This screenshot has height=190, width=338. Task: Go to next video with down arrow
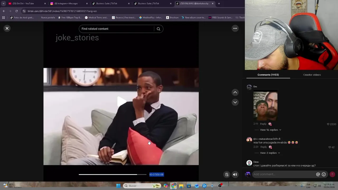click(235, 102)
